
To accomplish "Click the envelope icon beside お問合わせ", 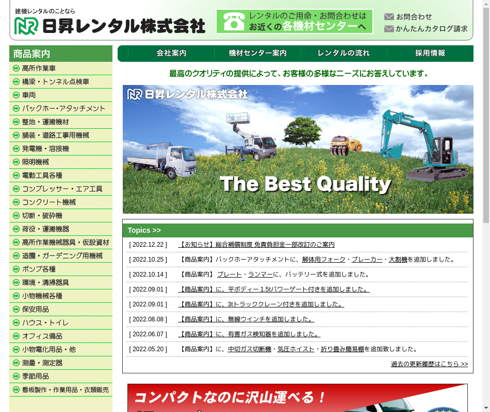I will (x=389, y=17).
